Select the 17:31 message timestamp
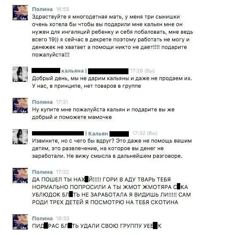The image size is (227, 235). [x=62, y=102]
